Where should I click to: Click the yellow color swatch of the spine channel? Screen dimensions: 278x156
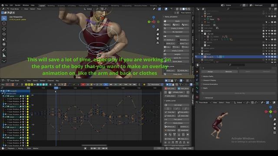[x=28, y=96]
